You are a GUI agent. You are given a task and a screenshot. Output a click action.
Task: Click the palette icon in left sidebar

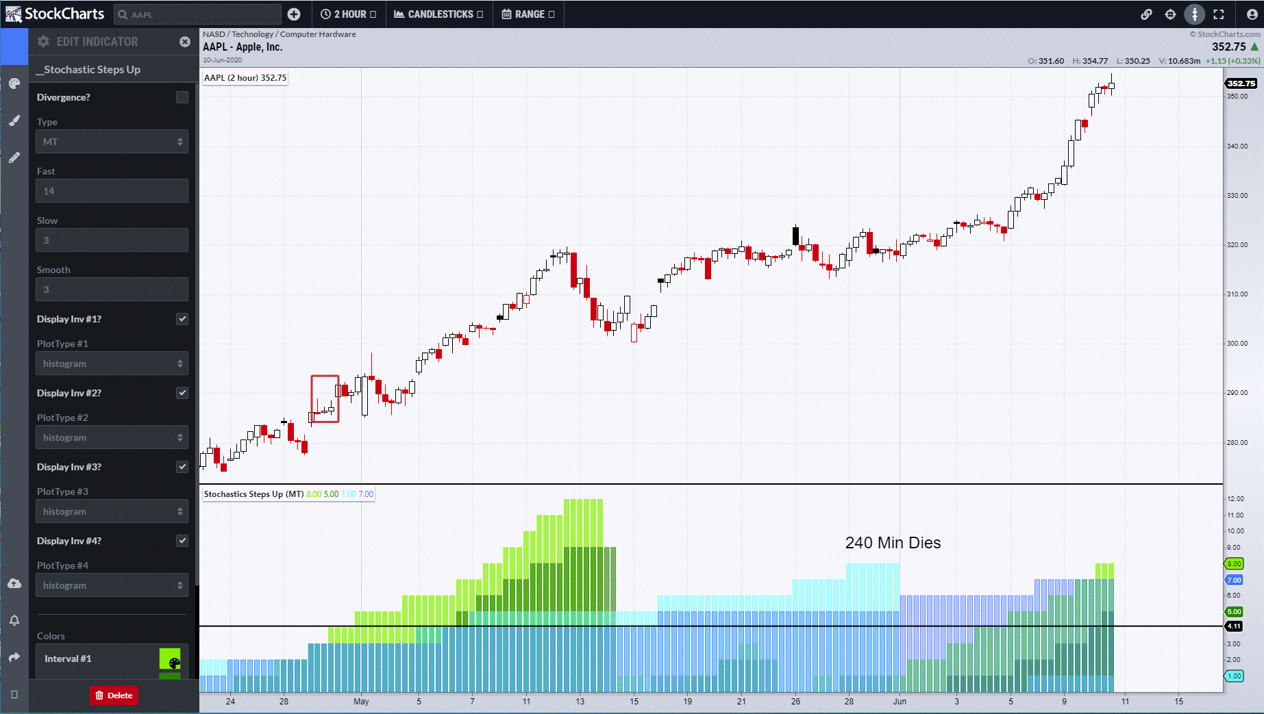[x=14, y=84]
